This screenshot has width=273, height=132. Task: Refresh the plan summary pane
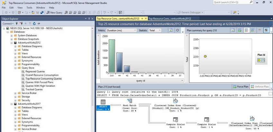coord(233,30)
